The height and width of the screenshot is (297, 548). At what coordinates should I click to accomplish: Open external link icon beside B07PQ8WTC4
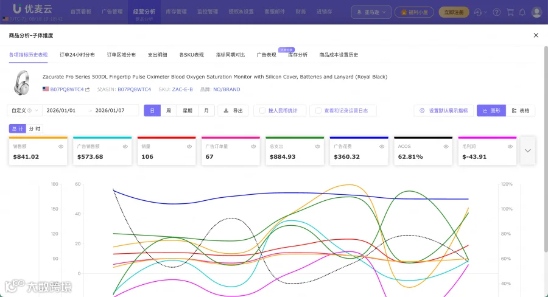coord(87,89)
